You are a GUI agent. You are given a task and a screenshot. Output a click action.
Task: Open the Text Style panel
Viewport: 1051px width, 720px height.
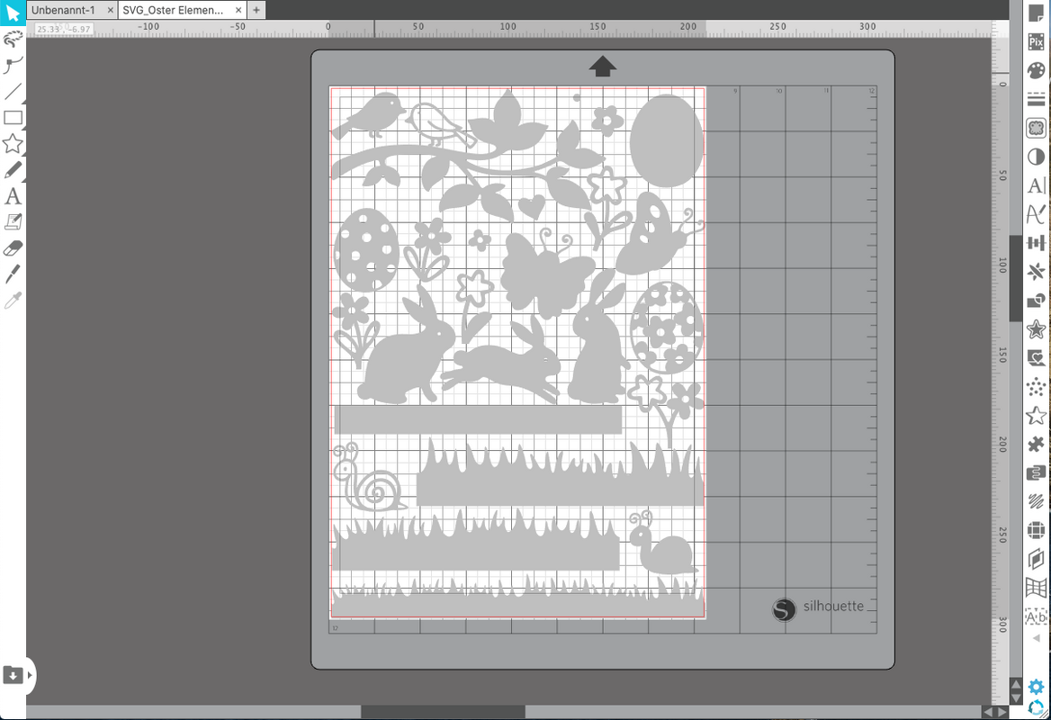(x=1036, y=185)
